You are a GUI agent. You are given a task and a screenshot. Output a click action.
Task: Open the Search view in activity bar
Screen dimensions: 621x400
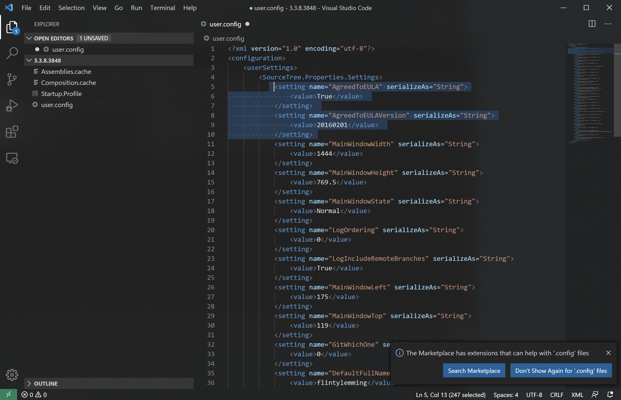pyautogui.click(x=12, y=53)
